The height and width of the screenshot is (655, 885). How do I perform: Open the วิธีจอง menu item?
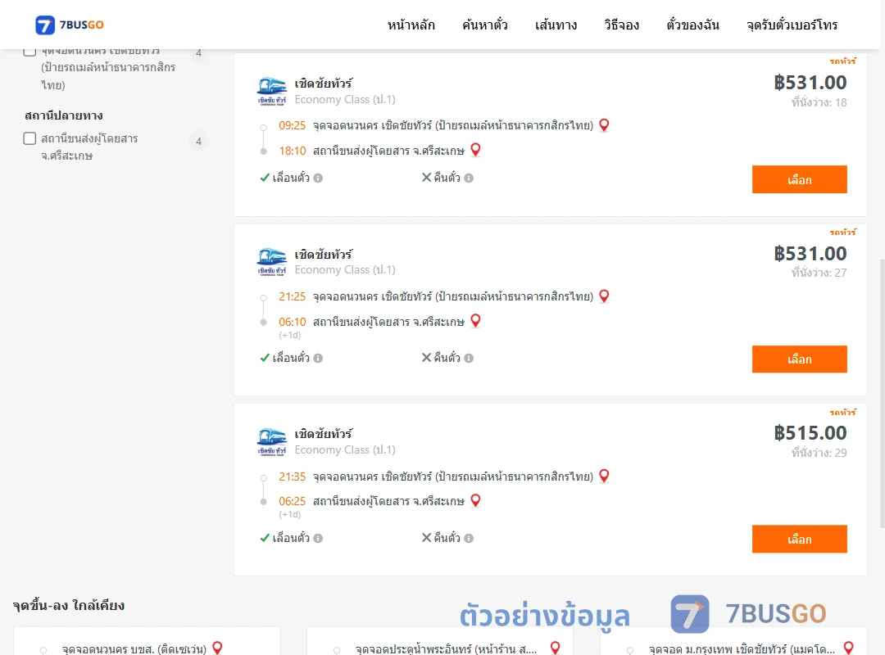[621, 25]
